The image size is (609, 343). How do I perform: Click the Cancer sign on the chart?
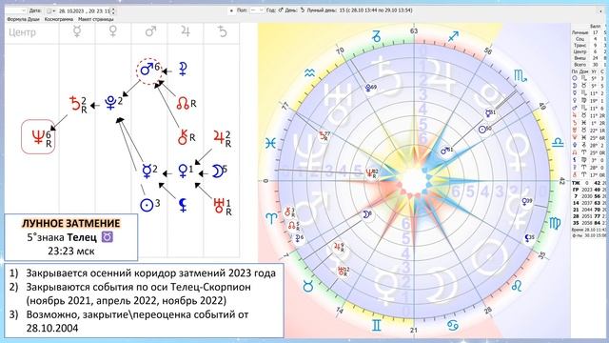[452, 325]
